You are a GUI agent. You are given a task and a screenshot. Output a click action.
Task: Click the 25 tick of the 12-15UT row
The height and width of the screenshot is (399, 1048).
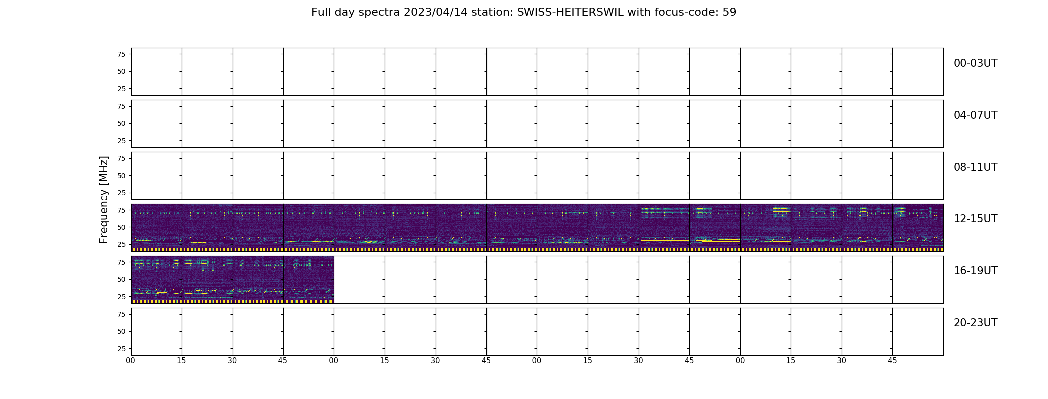click(121, 244)
